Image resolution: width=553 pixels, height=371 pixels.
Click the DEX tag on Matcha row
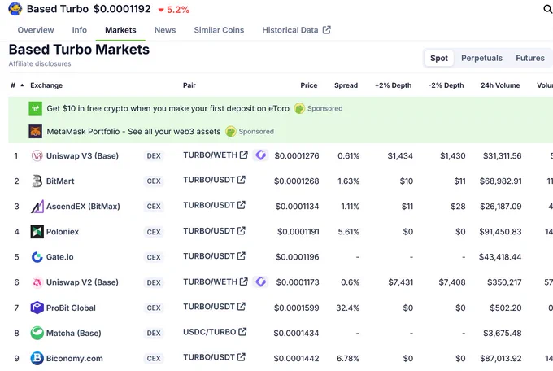point(154,333)
